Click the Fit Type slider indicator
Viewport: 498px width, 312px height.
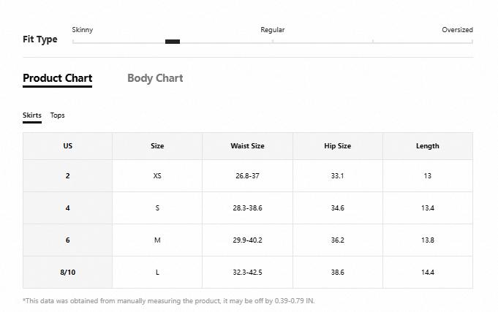click(x=173, y=42)
